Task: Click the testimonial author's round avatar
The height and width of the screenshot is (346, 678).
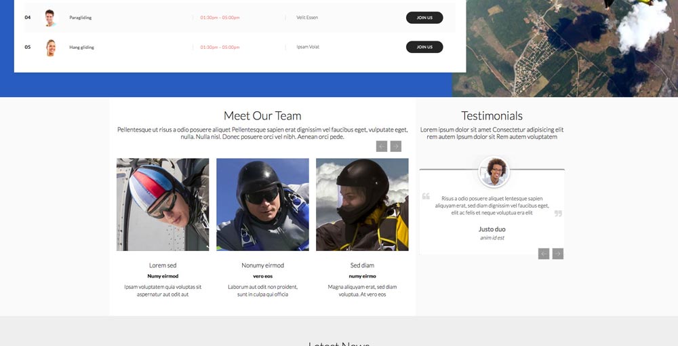Action: pos(494,172)
